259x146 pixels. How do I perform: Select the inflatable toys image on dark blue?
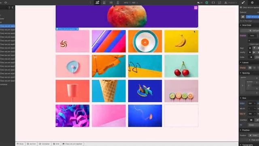pos(145,91)
